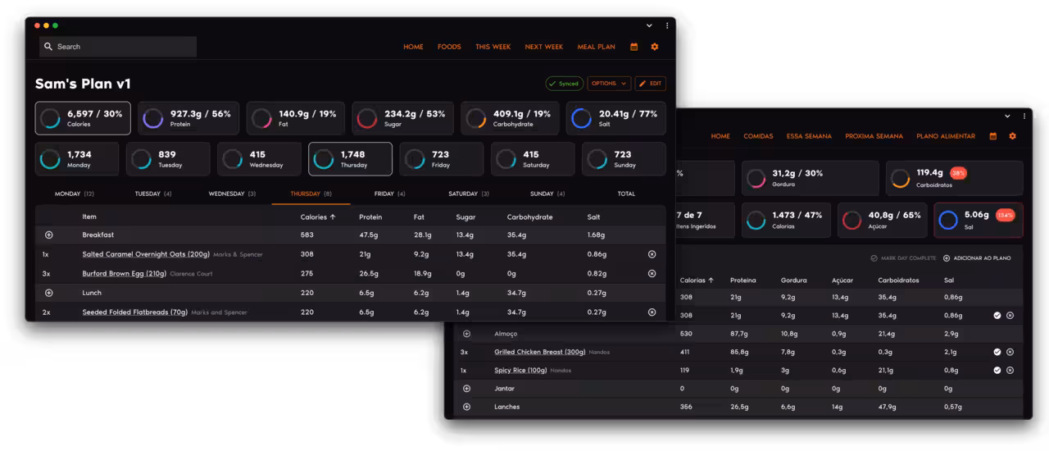Add an item to Lanches with plus icon
This screenshot has height=451, width=1049.
point(467,407)
